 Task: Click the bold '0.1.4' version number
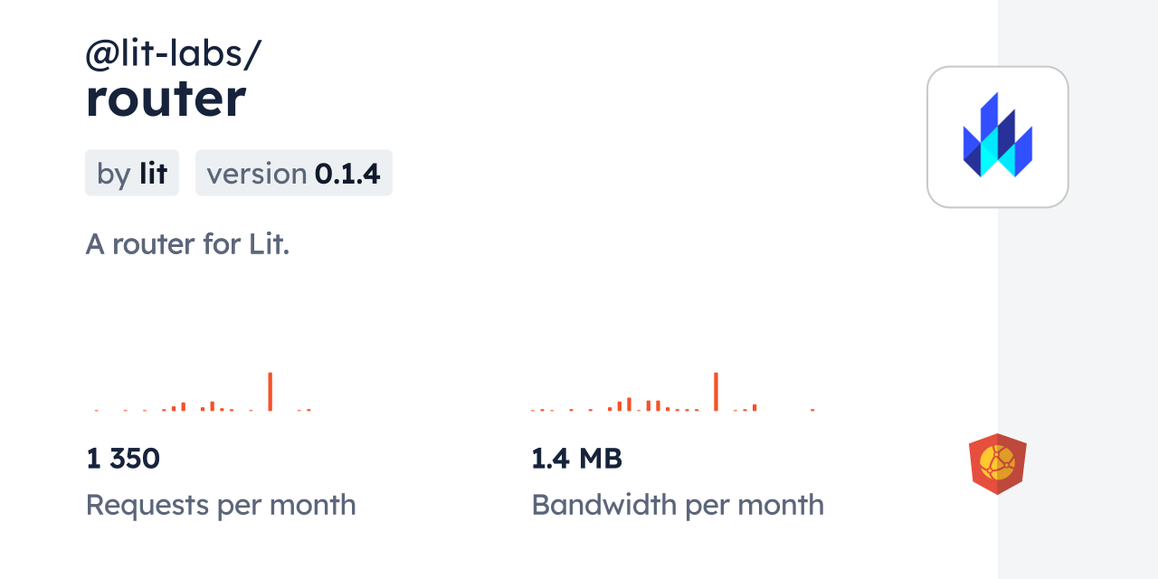[347, 173]
